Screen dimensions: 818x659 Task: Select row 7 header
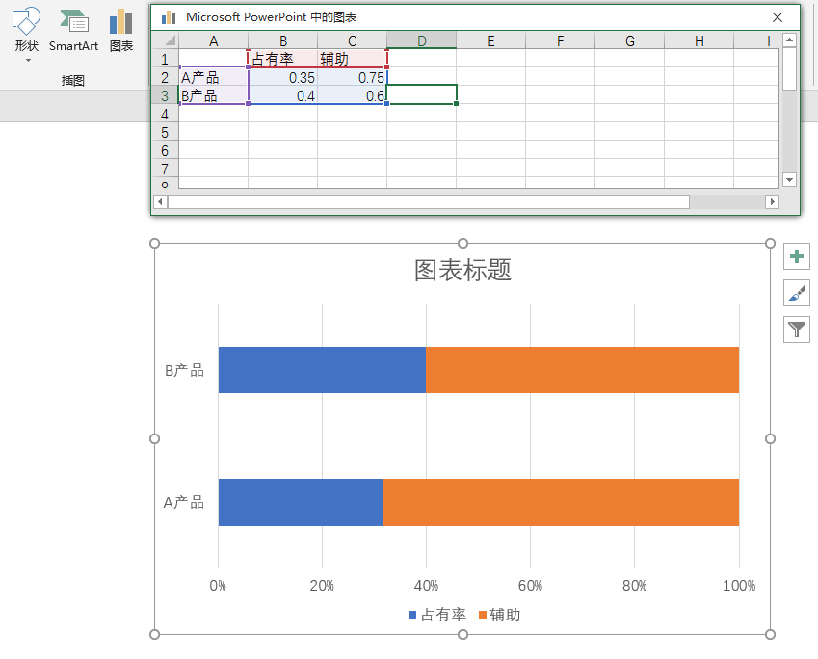tap(165, 169)
